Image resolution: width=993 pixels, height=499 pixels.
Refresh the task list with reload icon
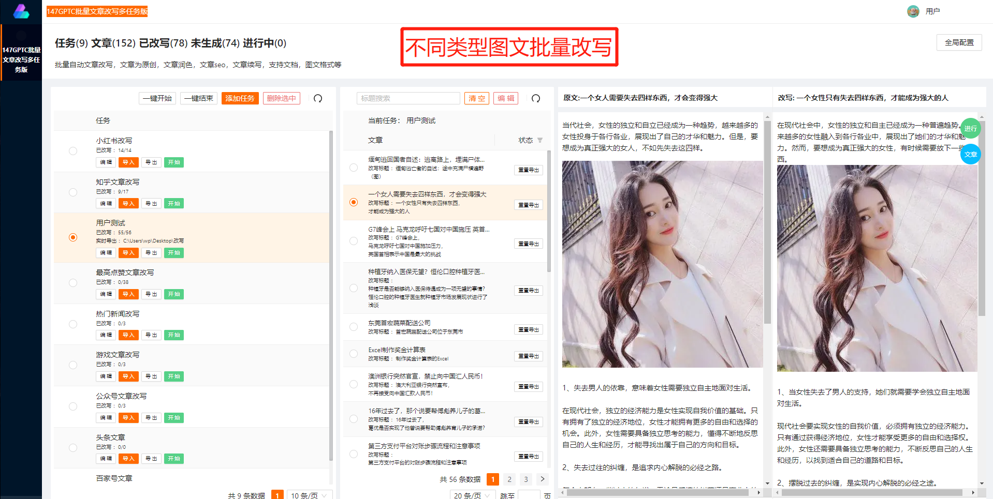[x=318, y=98]
